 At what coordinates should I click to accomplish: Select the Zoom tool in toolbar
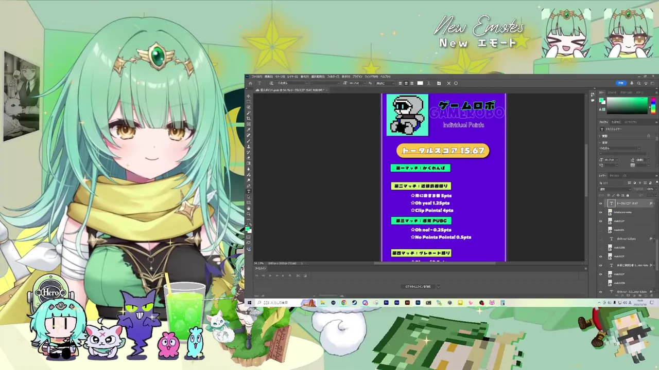coord(249,214)
